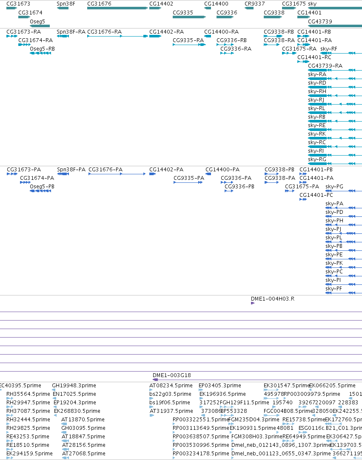
Task: Click protein CG9335-PA
Action: click(x=189, y=178)
